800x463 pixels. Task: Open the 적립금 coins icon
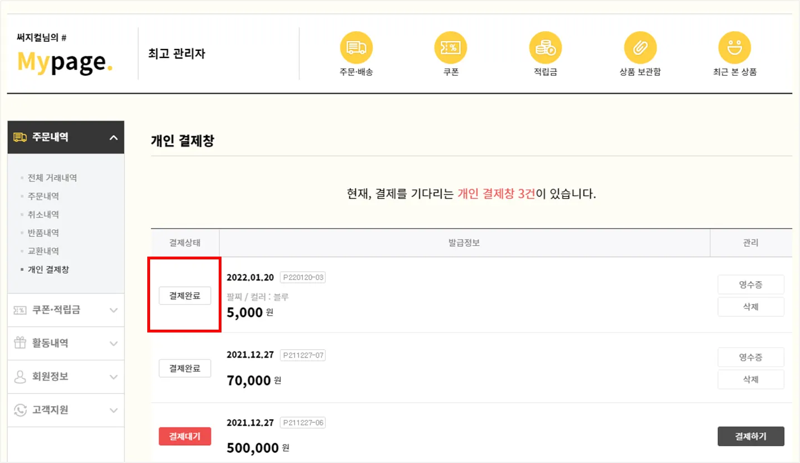(x=545, y=47)
